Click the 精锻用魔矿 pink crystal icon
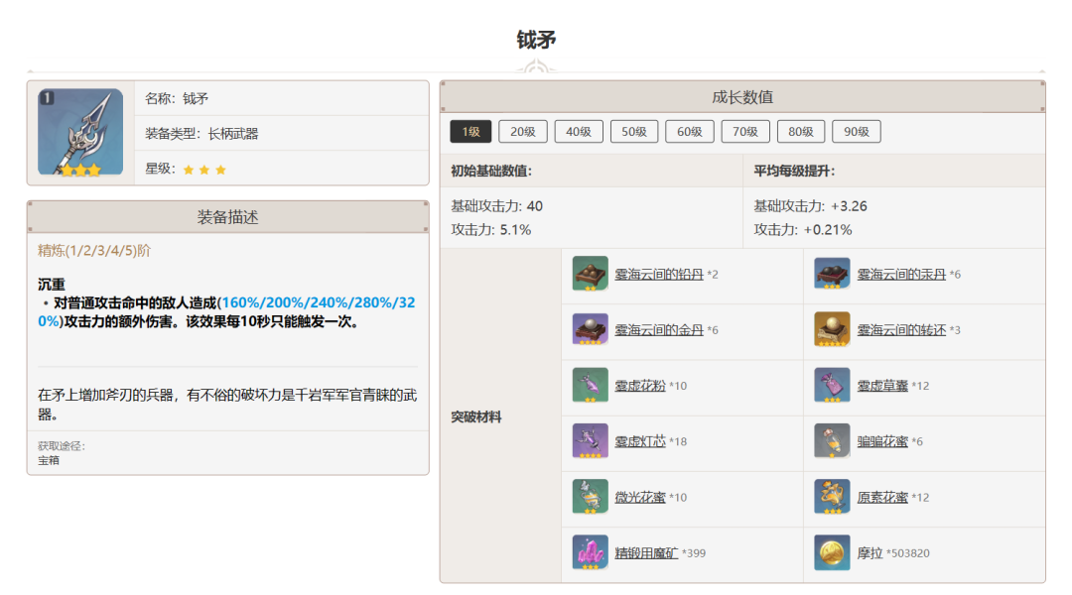The image size is (1072, 595). coord(590,552)
